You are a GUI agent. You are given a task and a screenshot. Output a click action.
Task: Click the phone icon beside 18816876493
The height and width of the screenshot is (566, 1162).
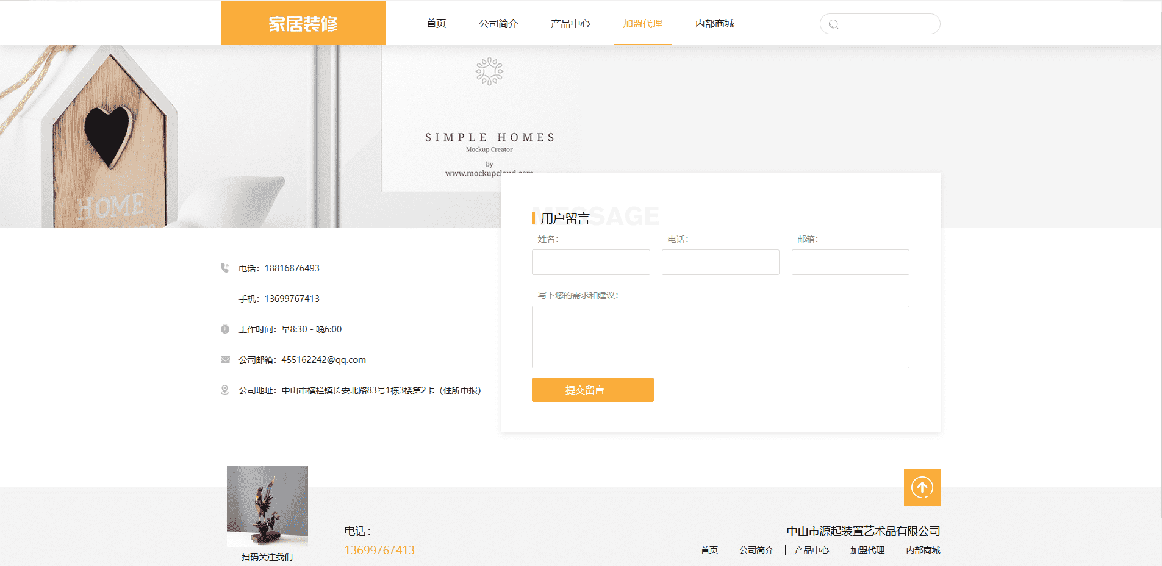[225, 268]
